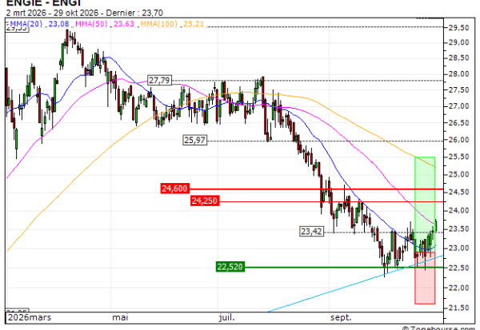
Task: Click the 25,97 price level label
Action: pyautogui.click(x=194, y=140)
